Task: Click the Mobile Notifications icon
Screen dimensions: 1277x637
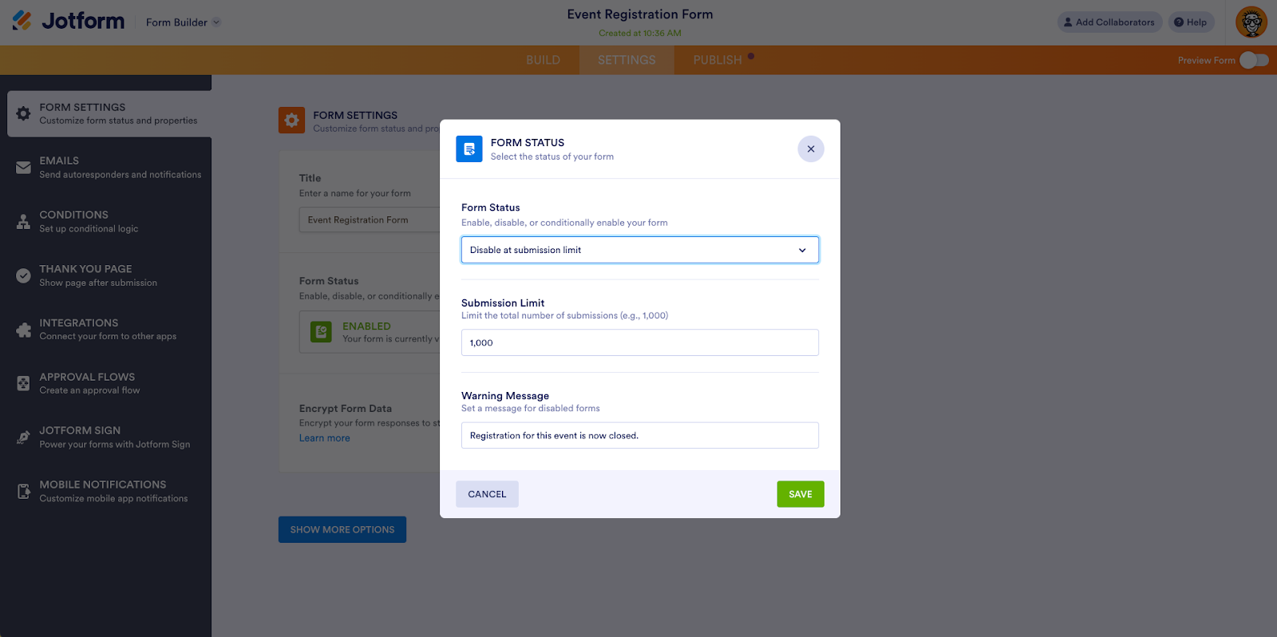Action: click(24, 491)
